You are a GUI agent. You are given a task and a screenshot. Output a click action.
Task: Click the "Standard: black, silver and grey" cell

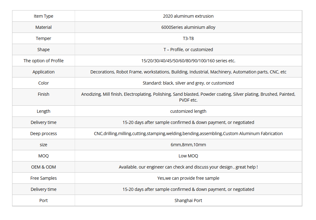pyautogui.click(x=188, y=83)
